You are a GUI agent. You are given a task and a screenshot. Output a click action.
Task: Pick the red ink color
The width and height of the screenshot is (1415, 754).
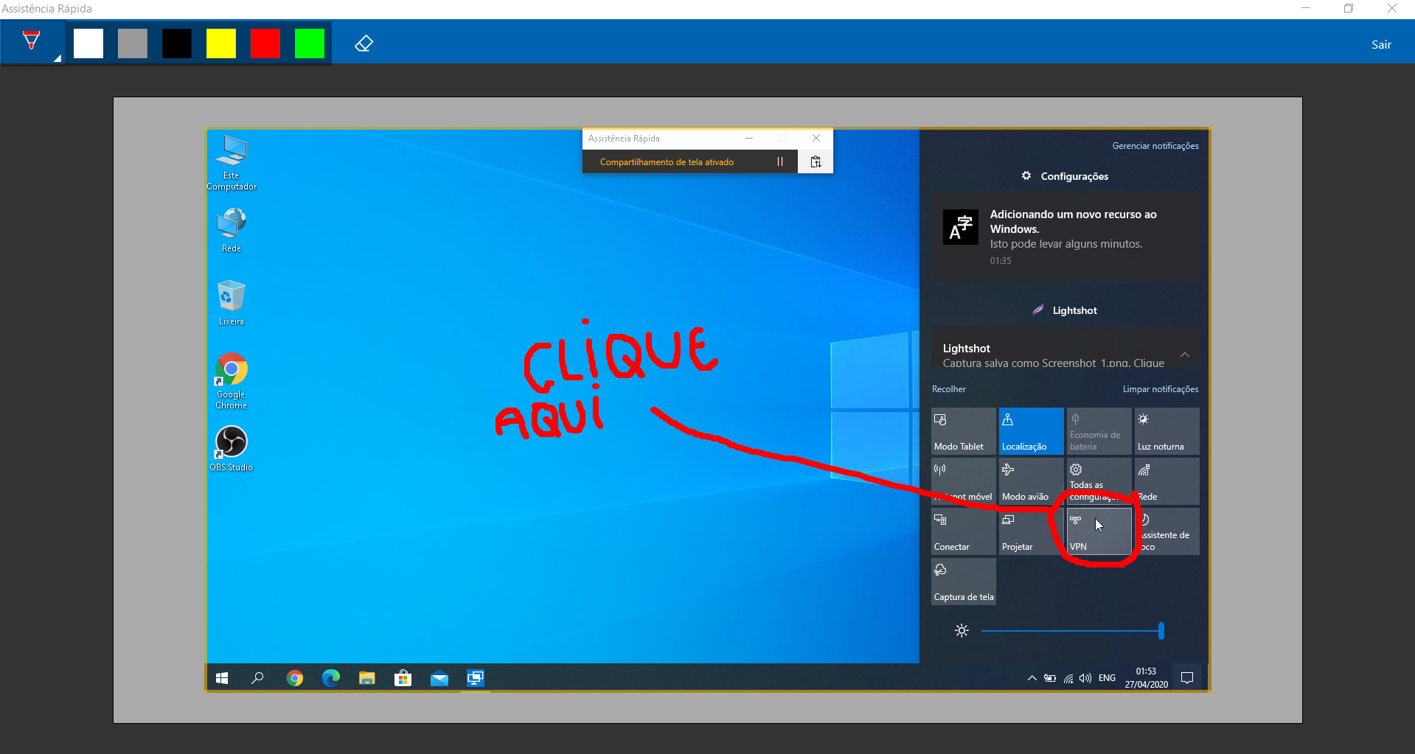[x=265, y=43]
